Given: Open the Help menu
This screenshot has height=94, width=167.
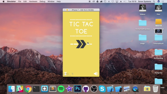Looking at the screenshot, I should click(x=58, y=1).
